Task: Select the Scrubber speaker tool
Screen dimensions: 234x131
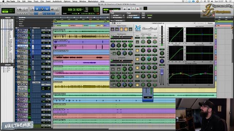Action: (52, 9)
